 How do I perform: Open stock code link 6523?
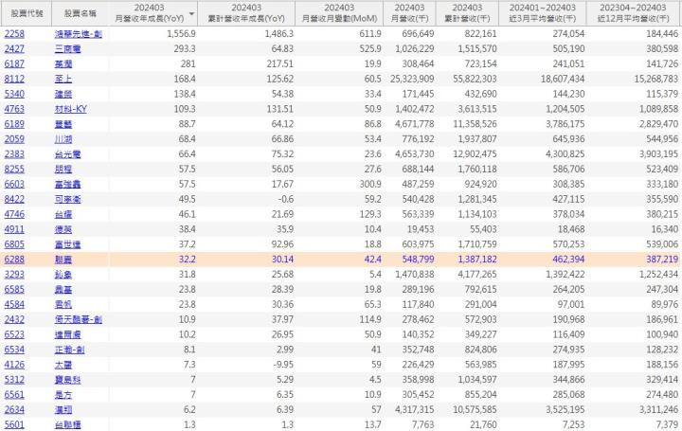coord(14,335)
